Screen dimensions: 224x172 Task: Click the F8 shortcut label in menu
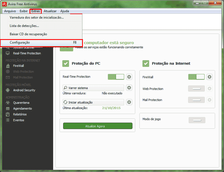75,42
